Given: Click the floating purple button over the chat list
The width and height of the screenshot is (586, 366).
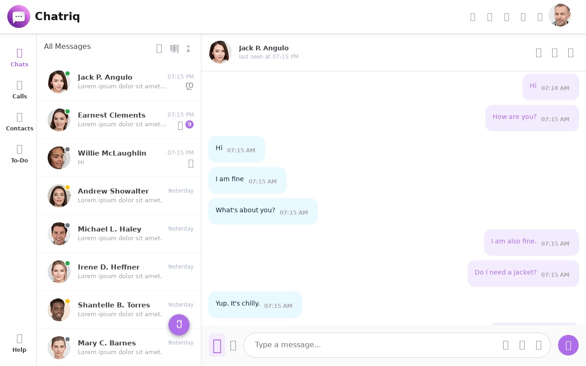Looking at the screenshot, I should (179, 325).
